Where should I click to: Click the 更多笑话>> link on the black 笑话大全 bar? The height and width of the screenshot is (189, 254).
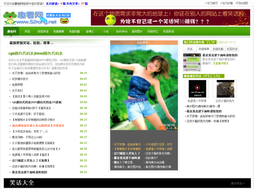point(238,183)
